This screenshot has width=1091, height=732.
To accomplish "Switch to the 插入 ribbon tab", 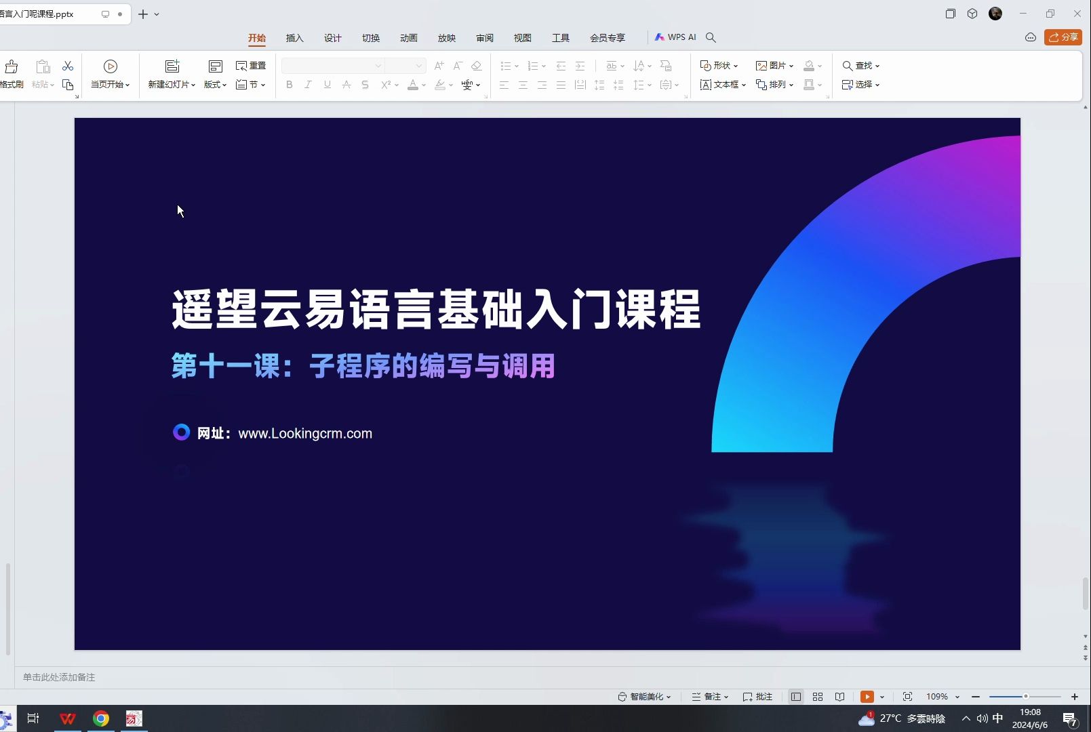I will click(x=294, y=38).
